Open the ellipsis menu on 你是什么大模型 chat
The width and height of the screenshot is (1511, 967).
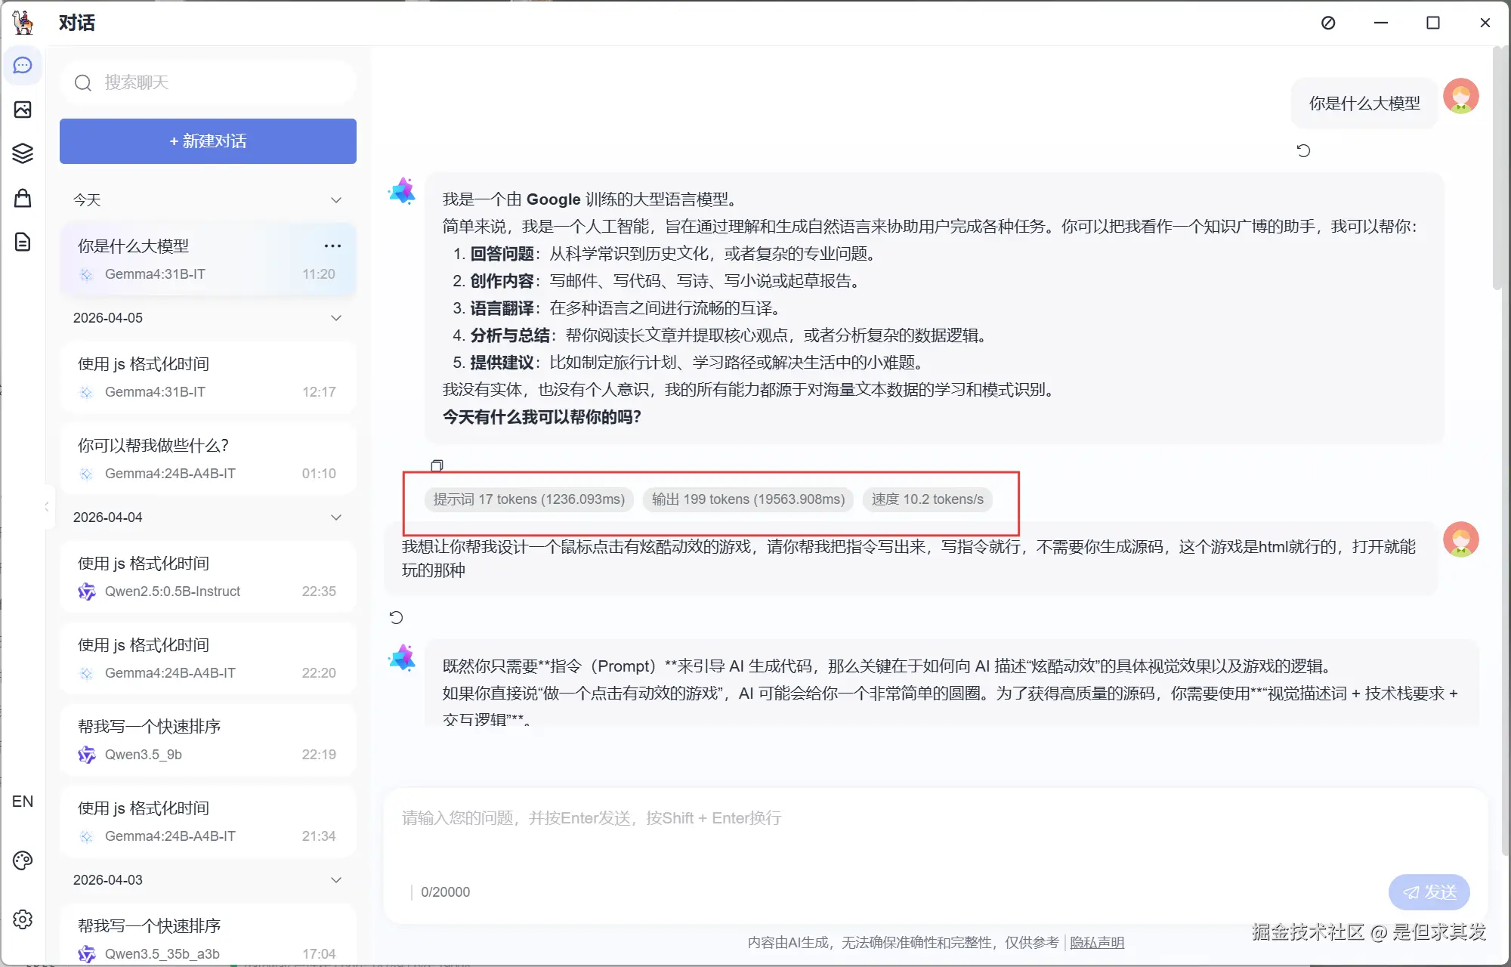tap(332, 246)
